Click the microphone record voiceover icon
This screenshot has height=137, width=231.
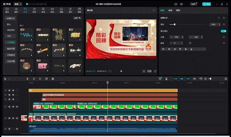tap(166, 79)
